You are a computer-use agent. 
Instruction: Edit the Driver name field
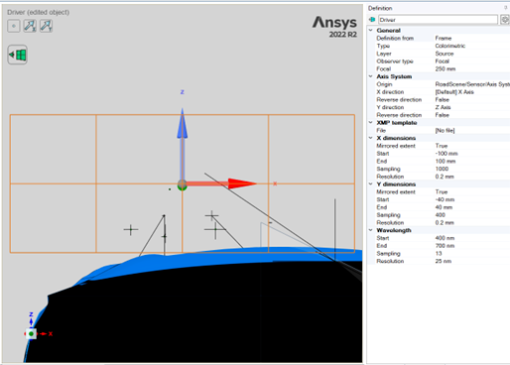[438, 20]
